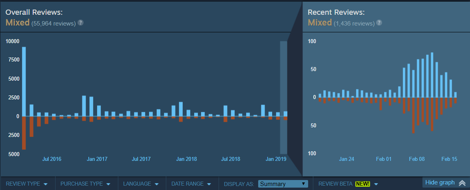Click the Display As label
Screen dimensions: 470x190
(x=239, y=184)
